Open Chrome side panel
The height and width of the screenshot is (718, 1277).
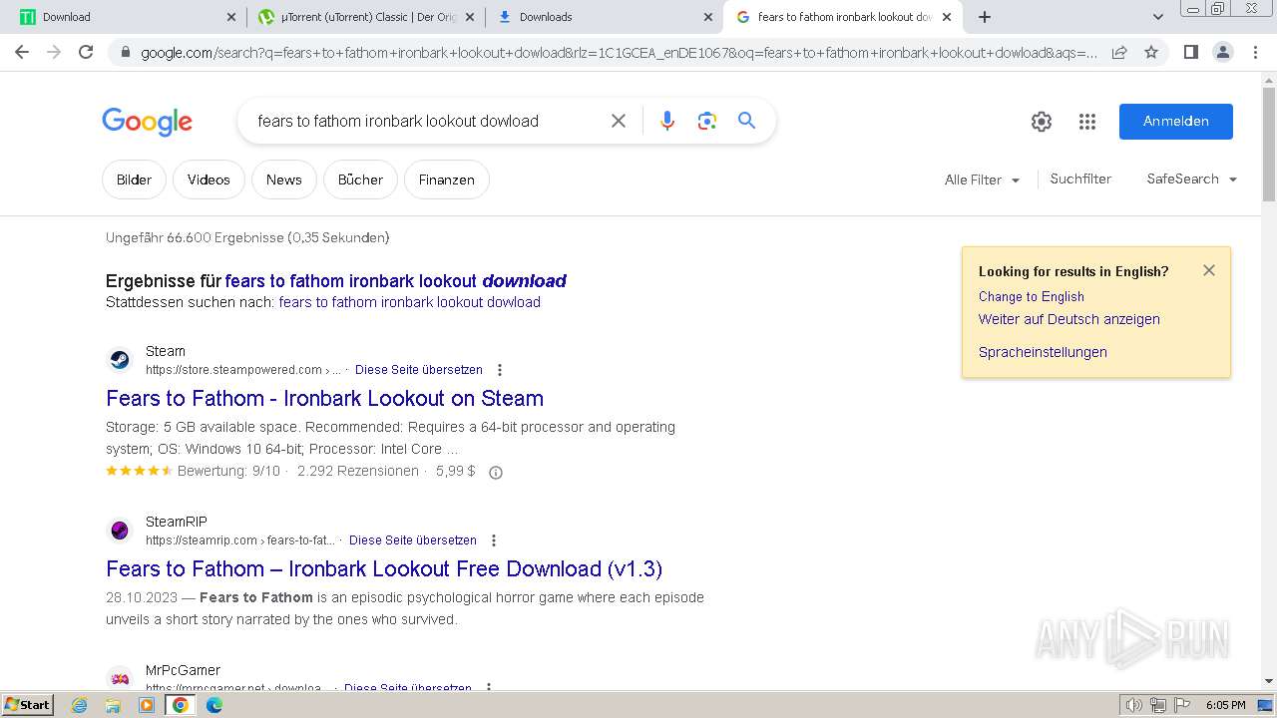click(x=1190, y=52)
